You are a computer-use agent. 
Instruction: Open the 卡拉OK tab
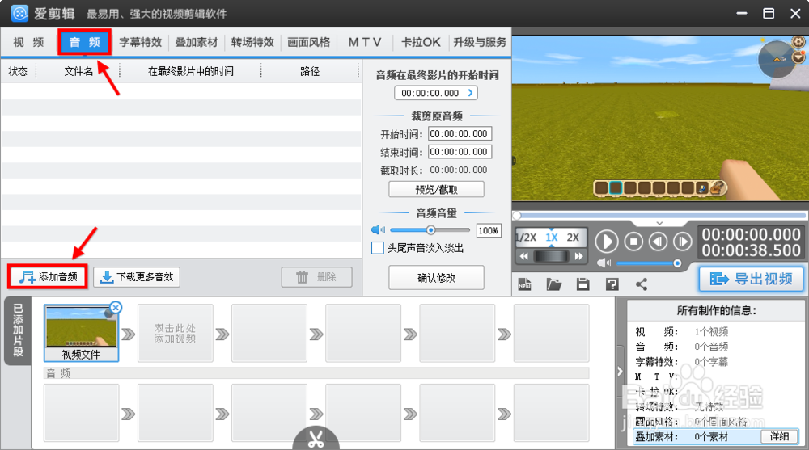pos(421,42)
